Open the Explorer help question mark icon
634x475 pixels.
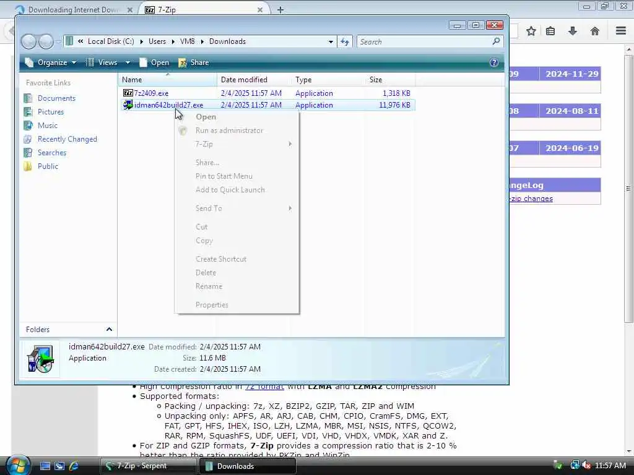pyautogui.click(x=493, y=62)
